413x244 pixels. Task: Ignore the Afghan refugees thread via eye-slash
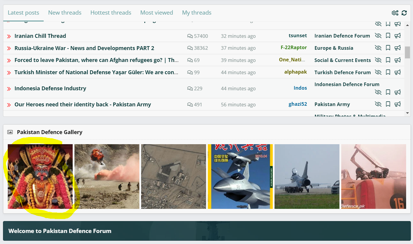pyautogui.click(x=378, y=60)
